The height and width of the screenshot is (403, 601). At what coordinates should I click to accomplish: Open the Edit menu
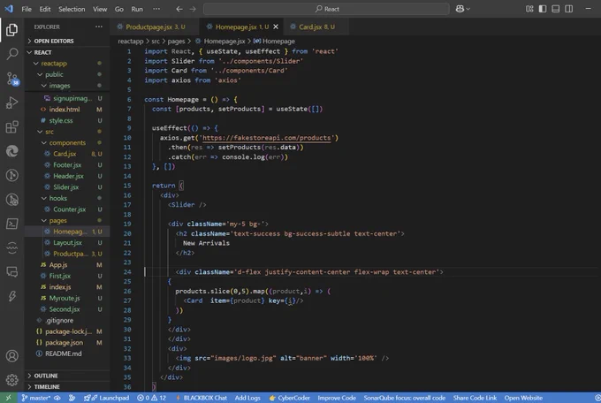point(45,9)
